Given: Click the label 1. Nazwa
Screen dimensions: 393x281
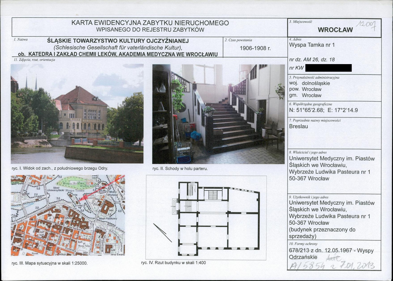Looking at the screenshot, I should pos(21,40).
